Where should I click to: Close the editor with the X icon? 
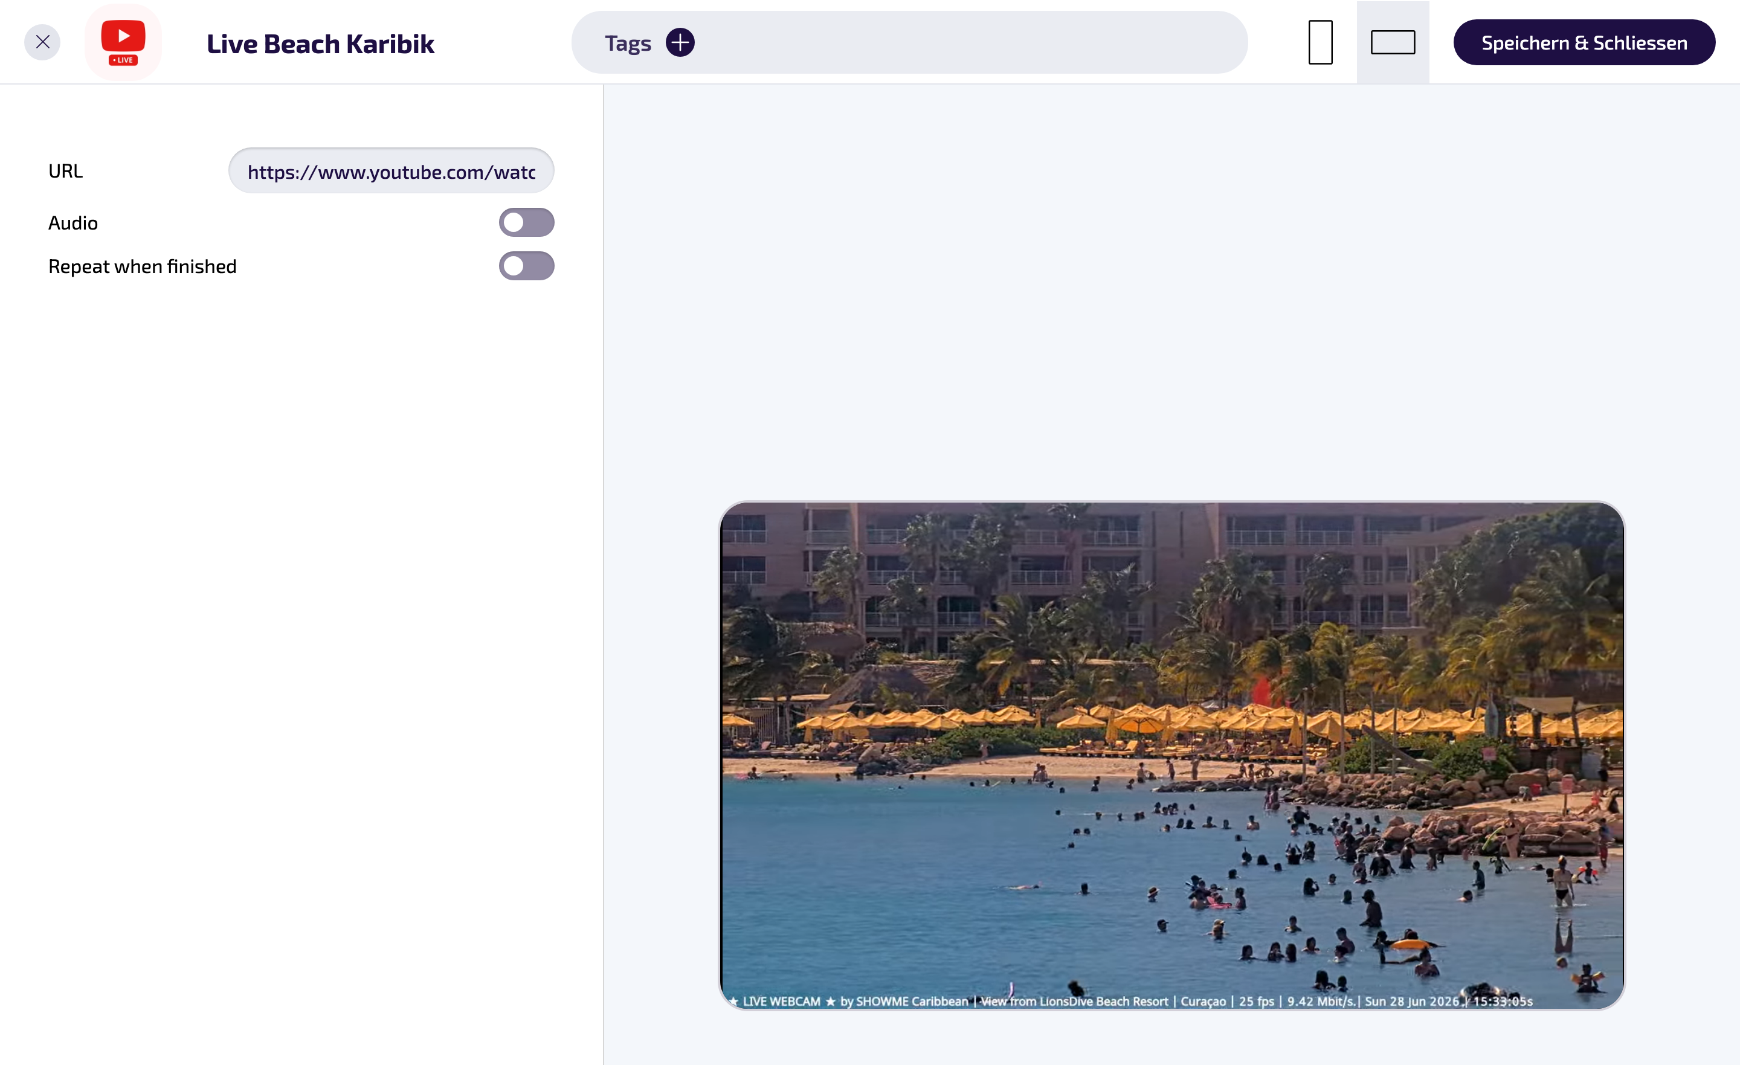pos(42,42)
